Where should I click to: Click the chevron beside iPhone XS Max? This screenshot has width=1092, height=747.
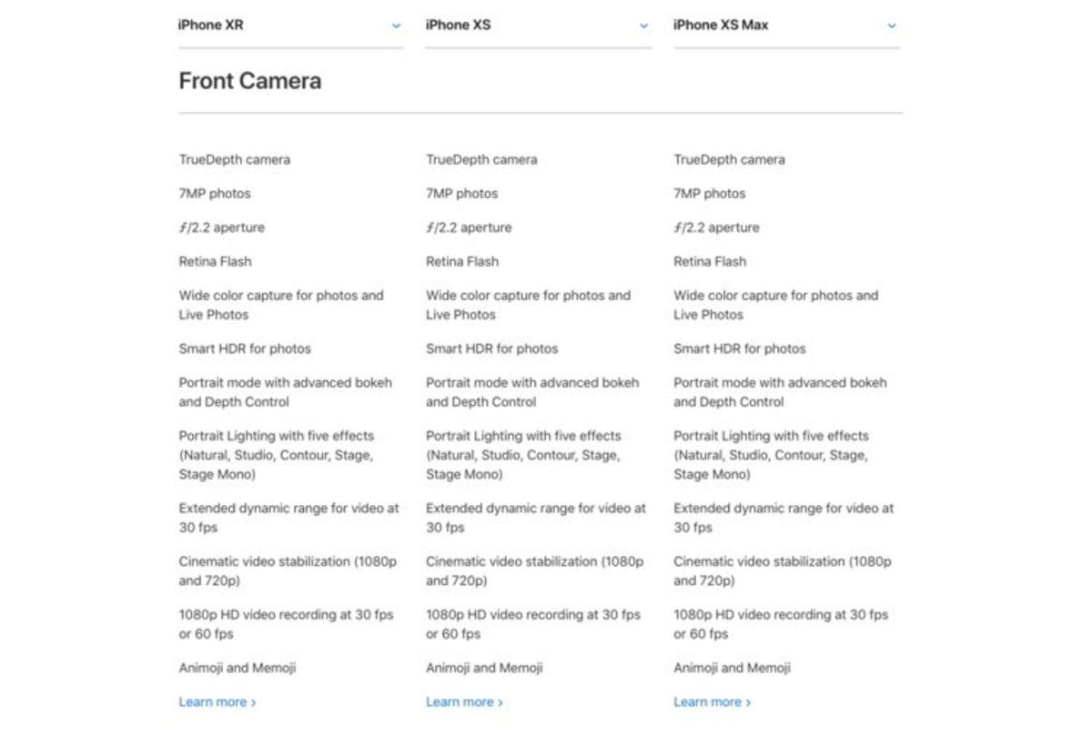(x=892, y=26)
